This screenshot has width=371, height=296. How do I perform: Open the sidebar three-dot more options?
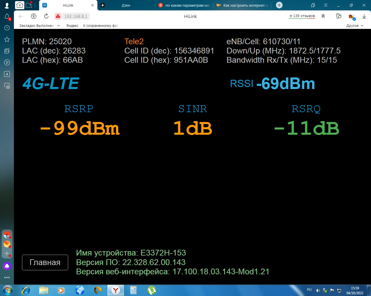pyautogui.click(x=7, y=277)
